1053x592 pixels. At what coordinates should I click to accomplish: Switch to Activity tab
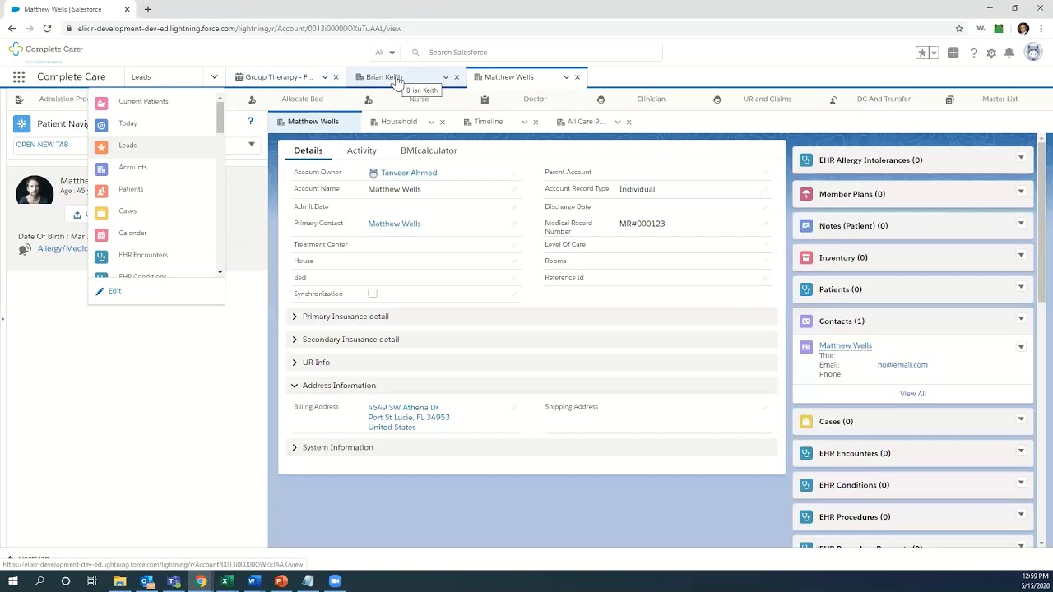361,150
